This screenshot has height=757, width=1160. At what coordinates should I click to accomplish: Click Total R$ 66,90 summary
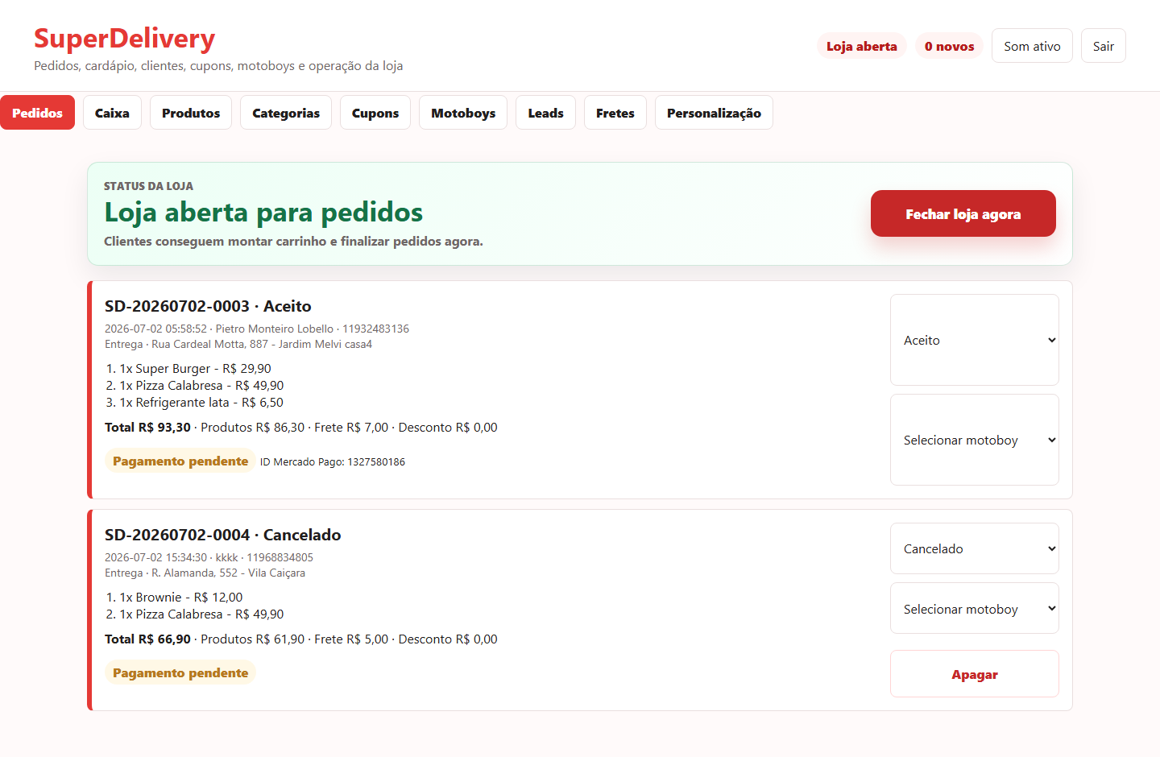pyautogui.click(x=301, y=639)
